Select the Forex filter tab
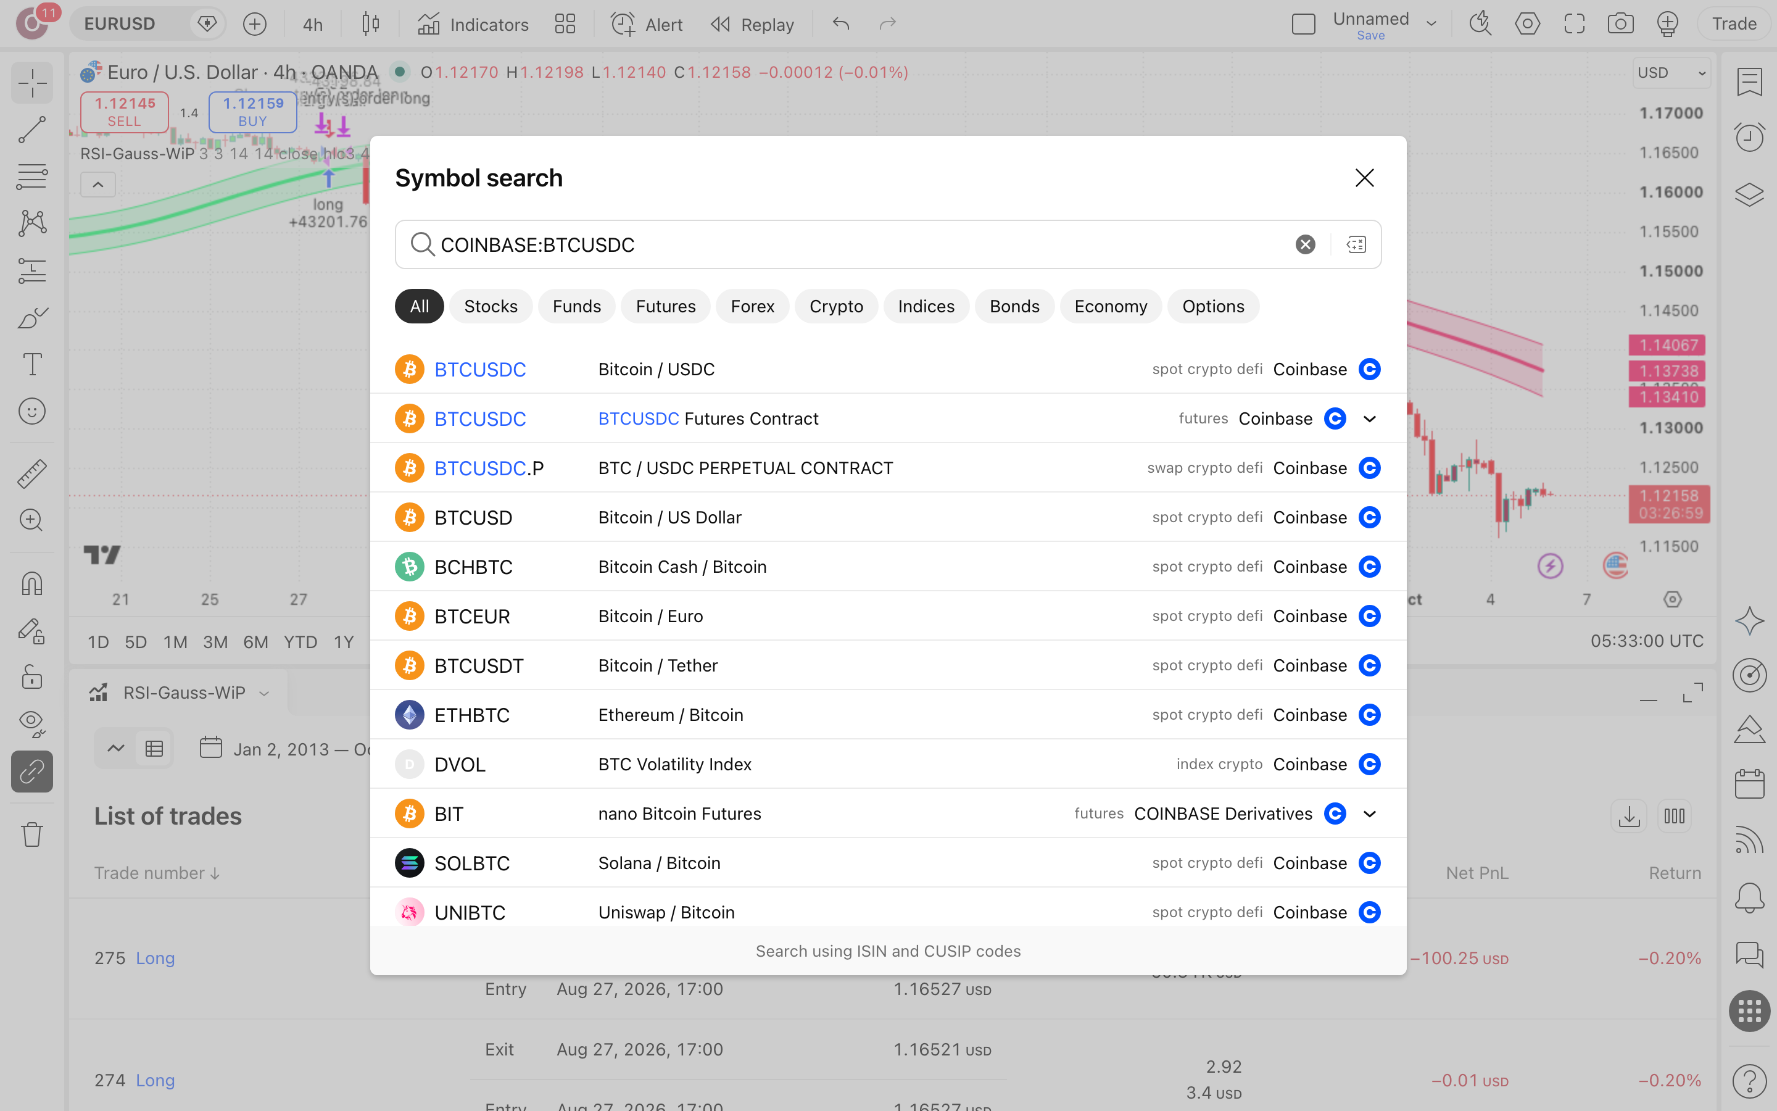The height and width of the screenshot is (1111, 1777). pyautogui.click(x=752, y=306)
